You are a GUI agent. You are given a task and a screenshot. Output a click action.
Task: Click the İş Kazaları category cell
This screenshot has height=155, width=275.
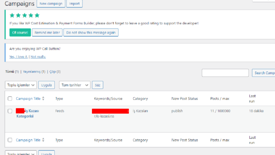coord(140,111)
